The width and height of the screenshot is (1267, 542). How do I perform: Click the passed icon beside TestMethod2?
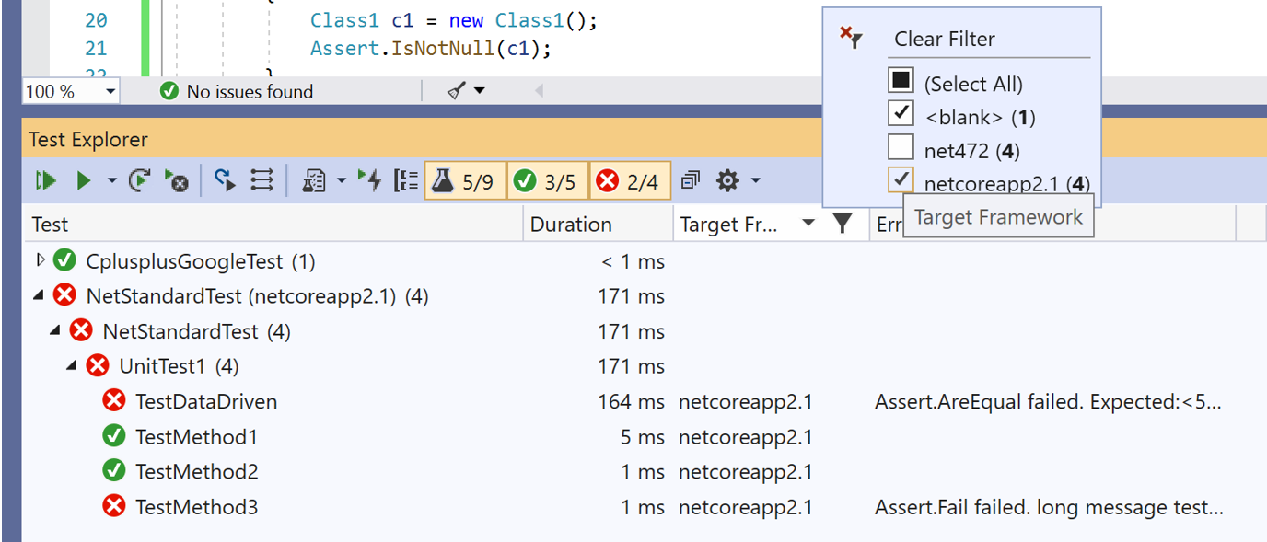[114, 470]
